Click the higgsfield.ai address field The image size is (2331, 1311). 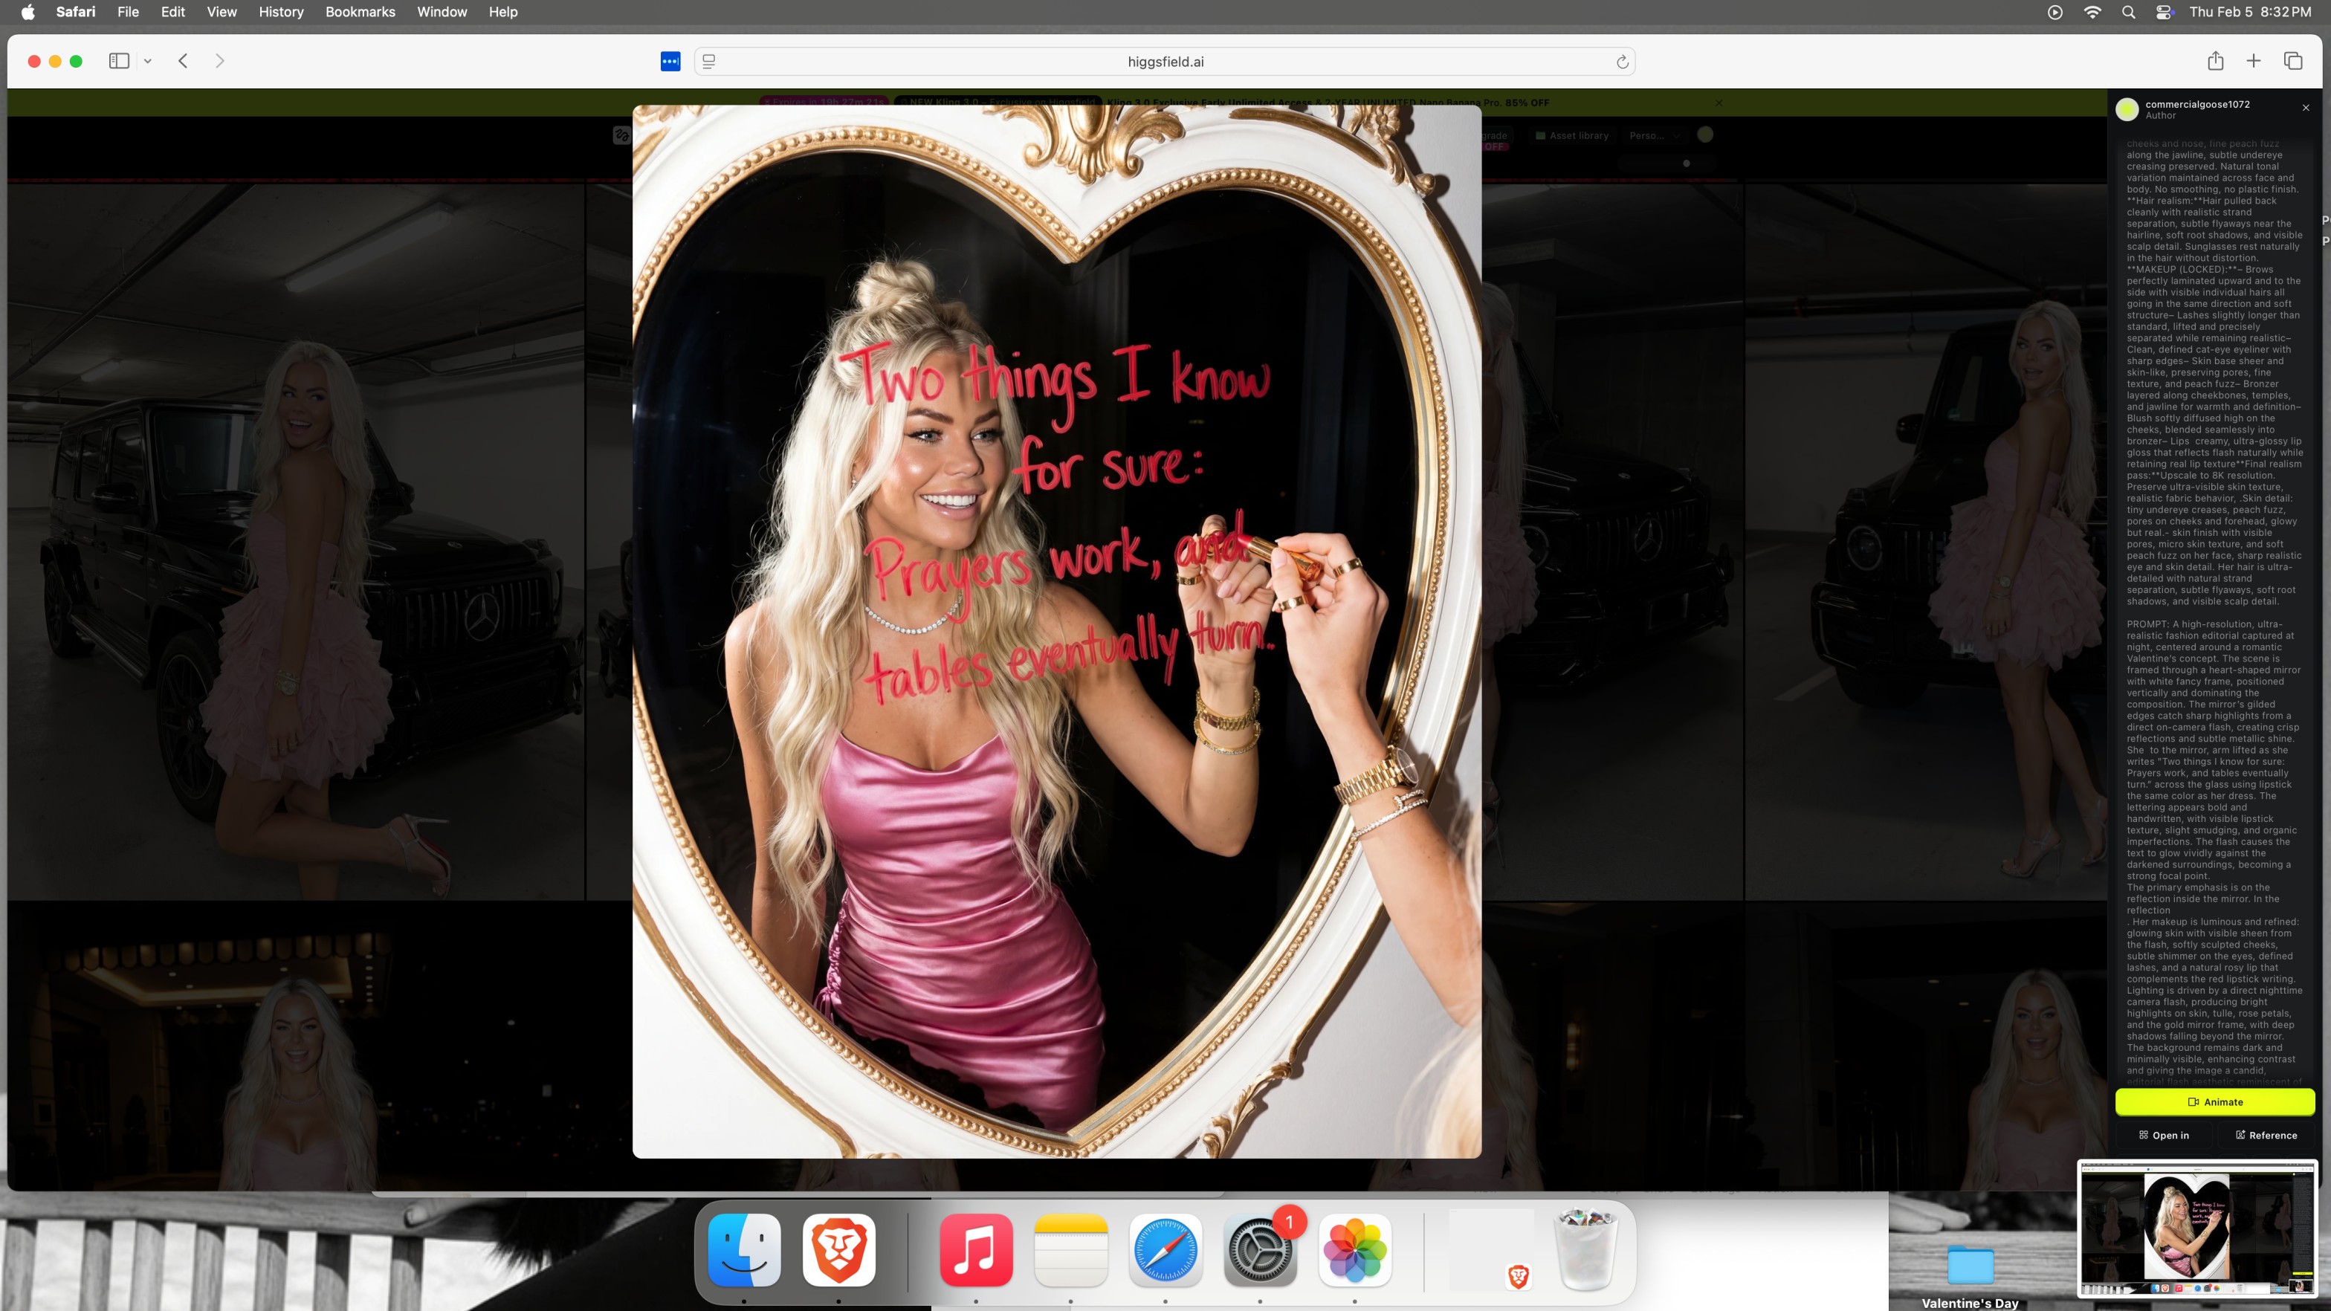tap(1165, 62)
